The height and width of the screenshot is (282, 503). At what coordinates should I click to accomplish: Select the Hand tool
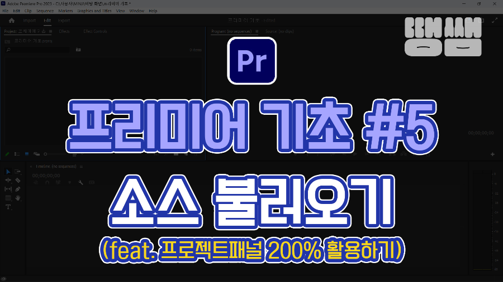click(x=18, y=198)
